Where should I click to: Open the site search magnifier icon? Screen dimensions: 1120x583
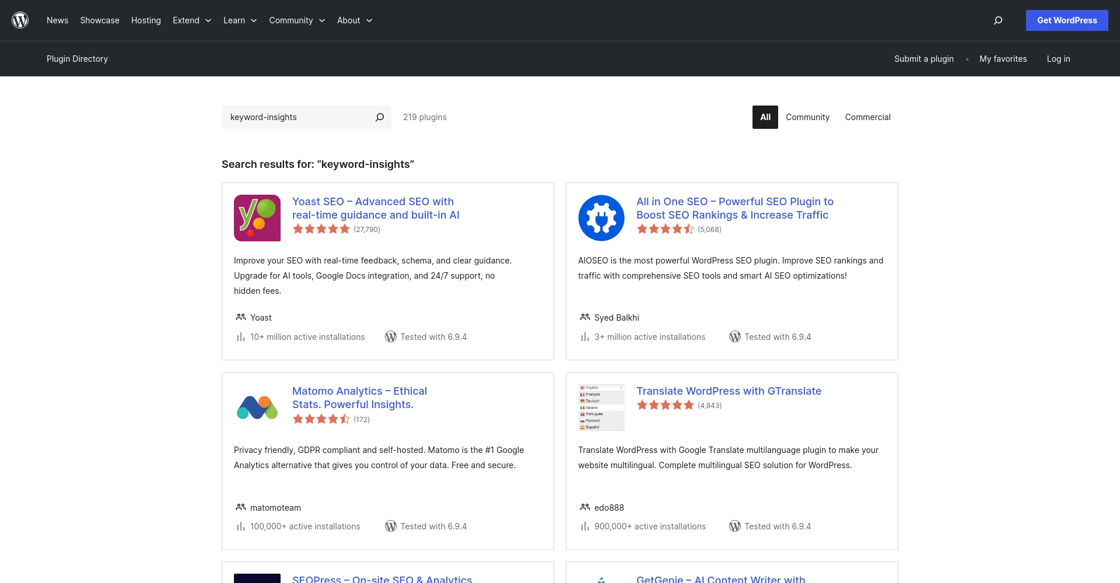point(998,20)
